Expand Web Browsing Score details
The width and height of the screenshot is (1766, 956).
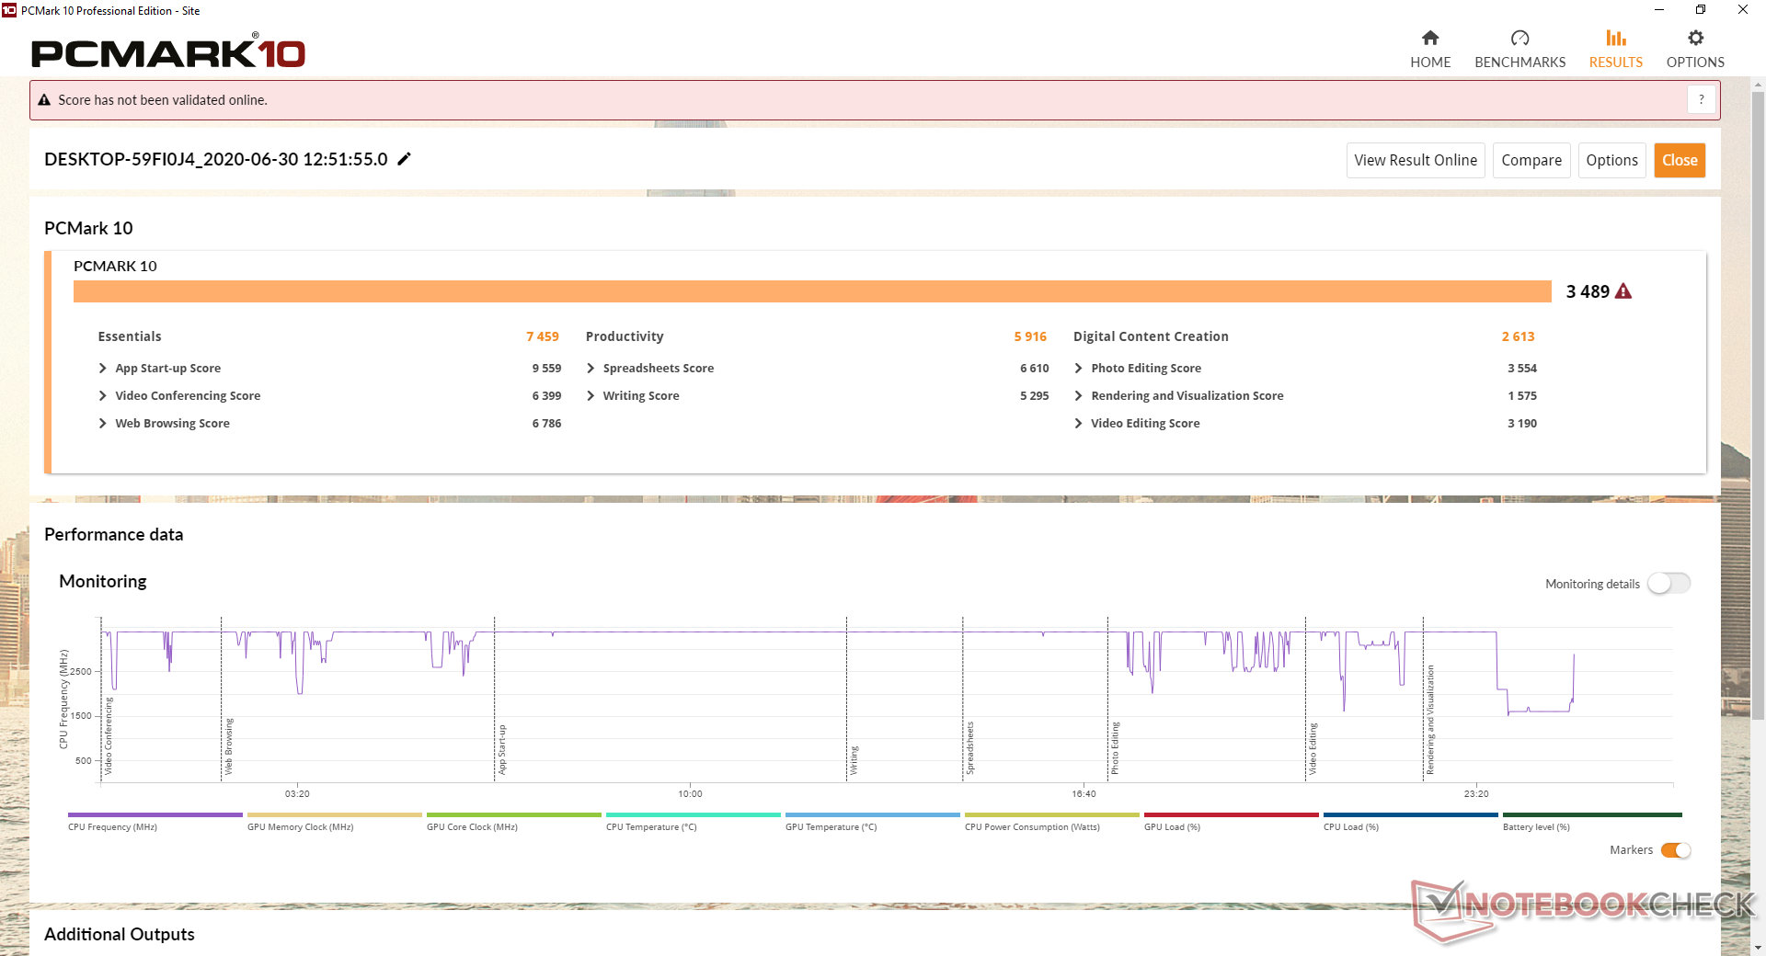(x=102, y=423)
